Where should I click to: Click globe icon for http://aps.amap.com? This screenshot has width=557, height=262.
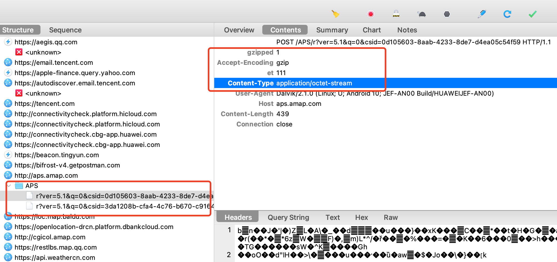pos(8,175)
